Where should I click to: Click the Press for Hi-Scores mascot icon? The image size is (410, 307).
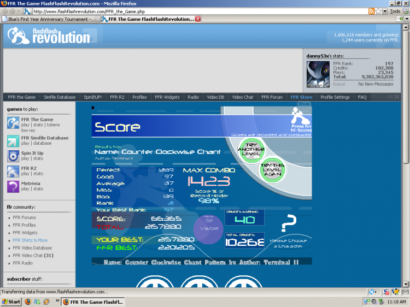pos(301,116)
